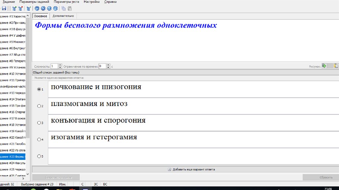Open the Параметры заданий menu
The height and width of the screenshot is (190, 339).
(34, 2)
